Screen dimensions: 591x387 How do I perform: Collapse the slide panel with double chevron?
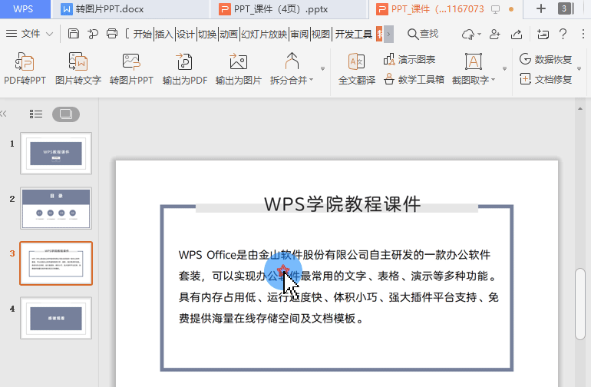(x=3, y=114)
